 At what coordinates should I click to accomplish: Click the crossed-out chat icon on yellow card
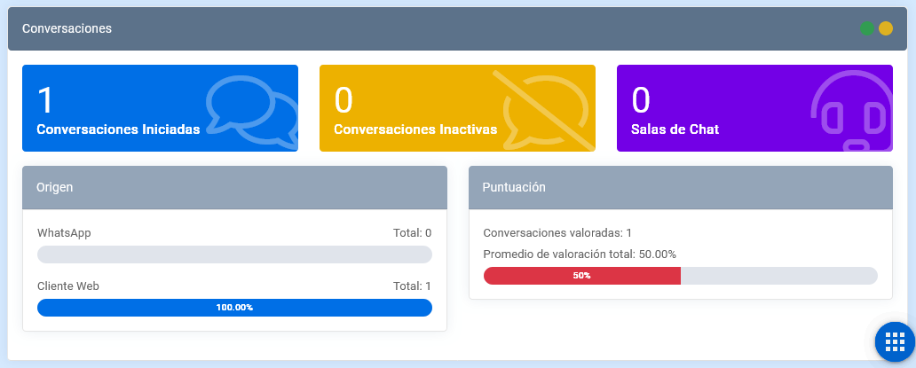point(545,110)
